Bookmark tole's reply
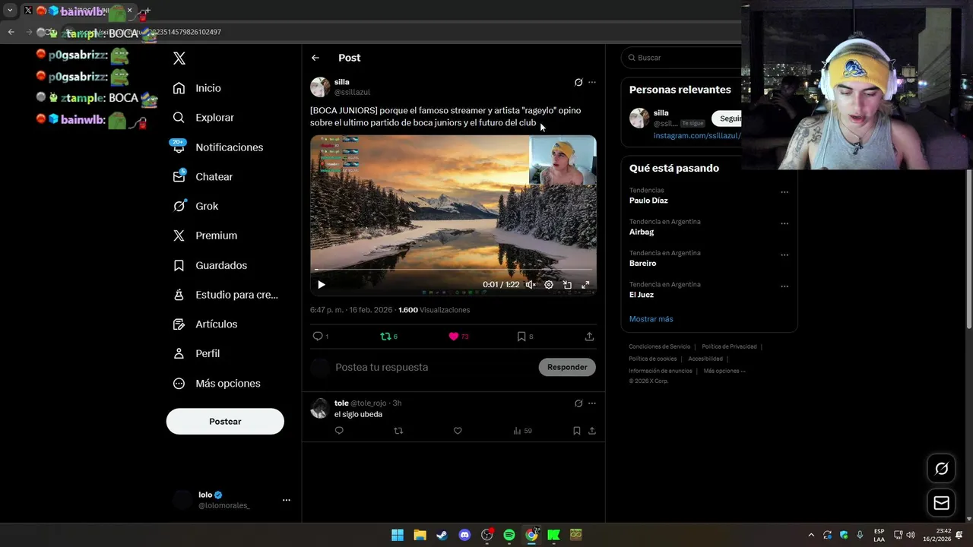 [x=577, y=431]
